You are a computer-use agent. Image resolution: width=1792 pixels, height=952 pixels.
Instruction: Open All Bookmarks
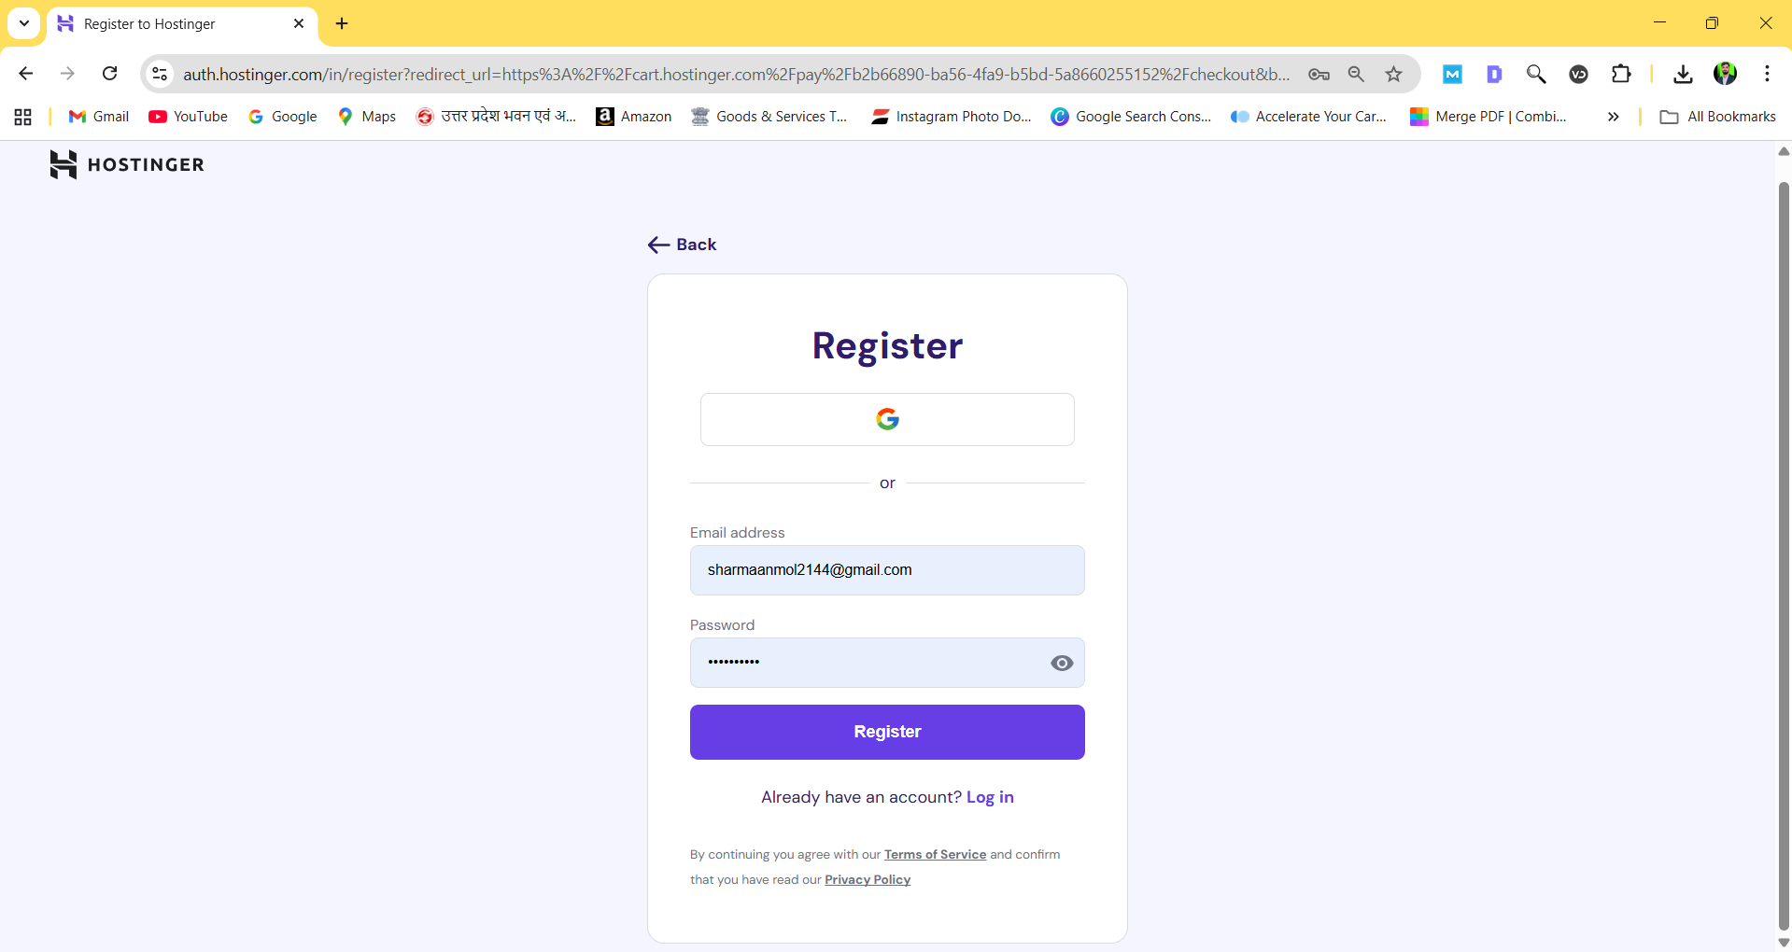(1718, 116)
